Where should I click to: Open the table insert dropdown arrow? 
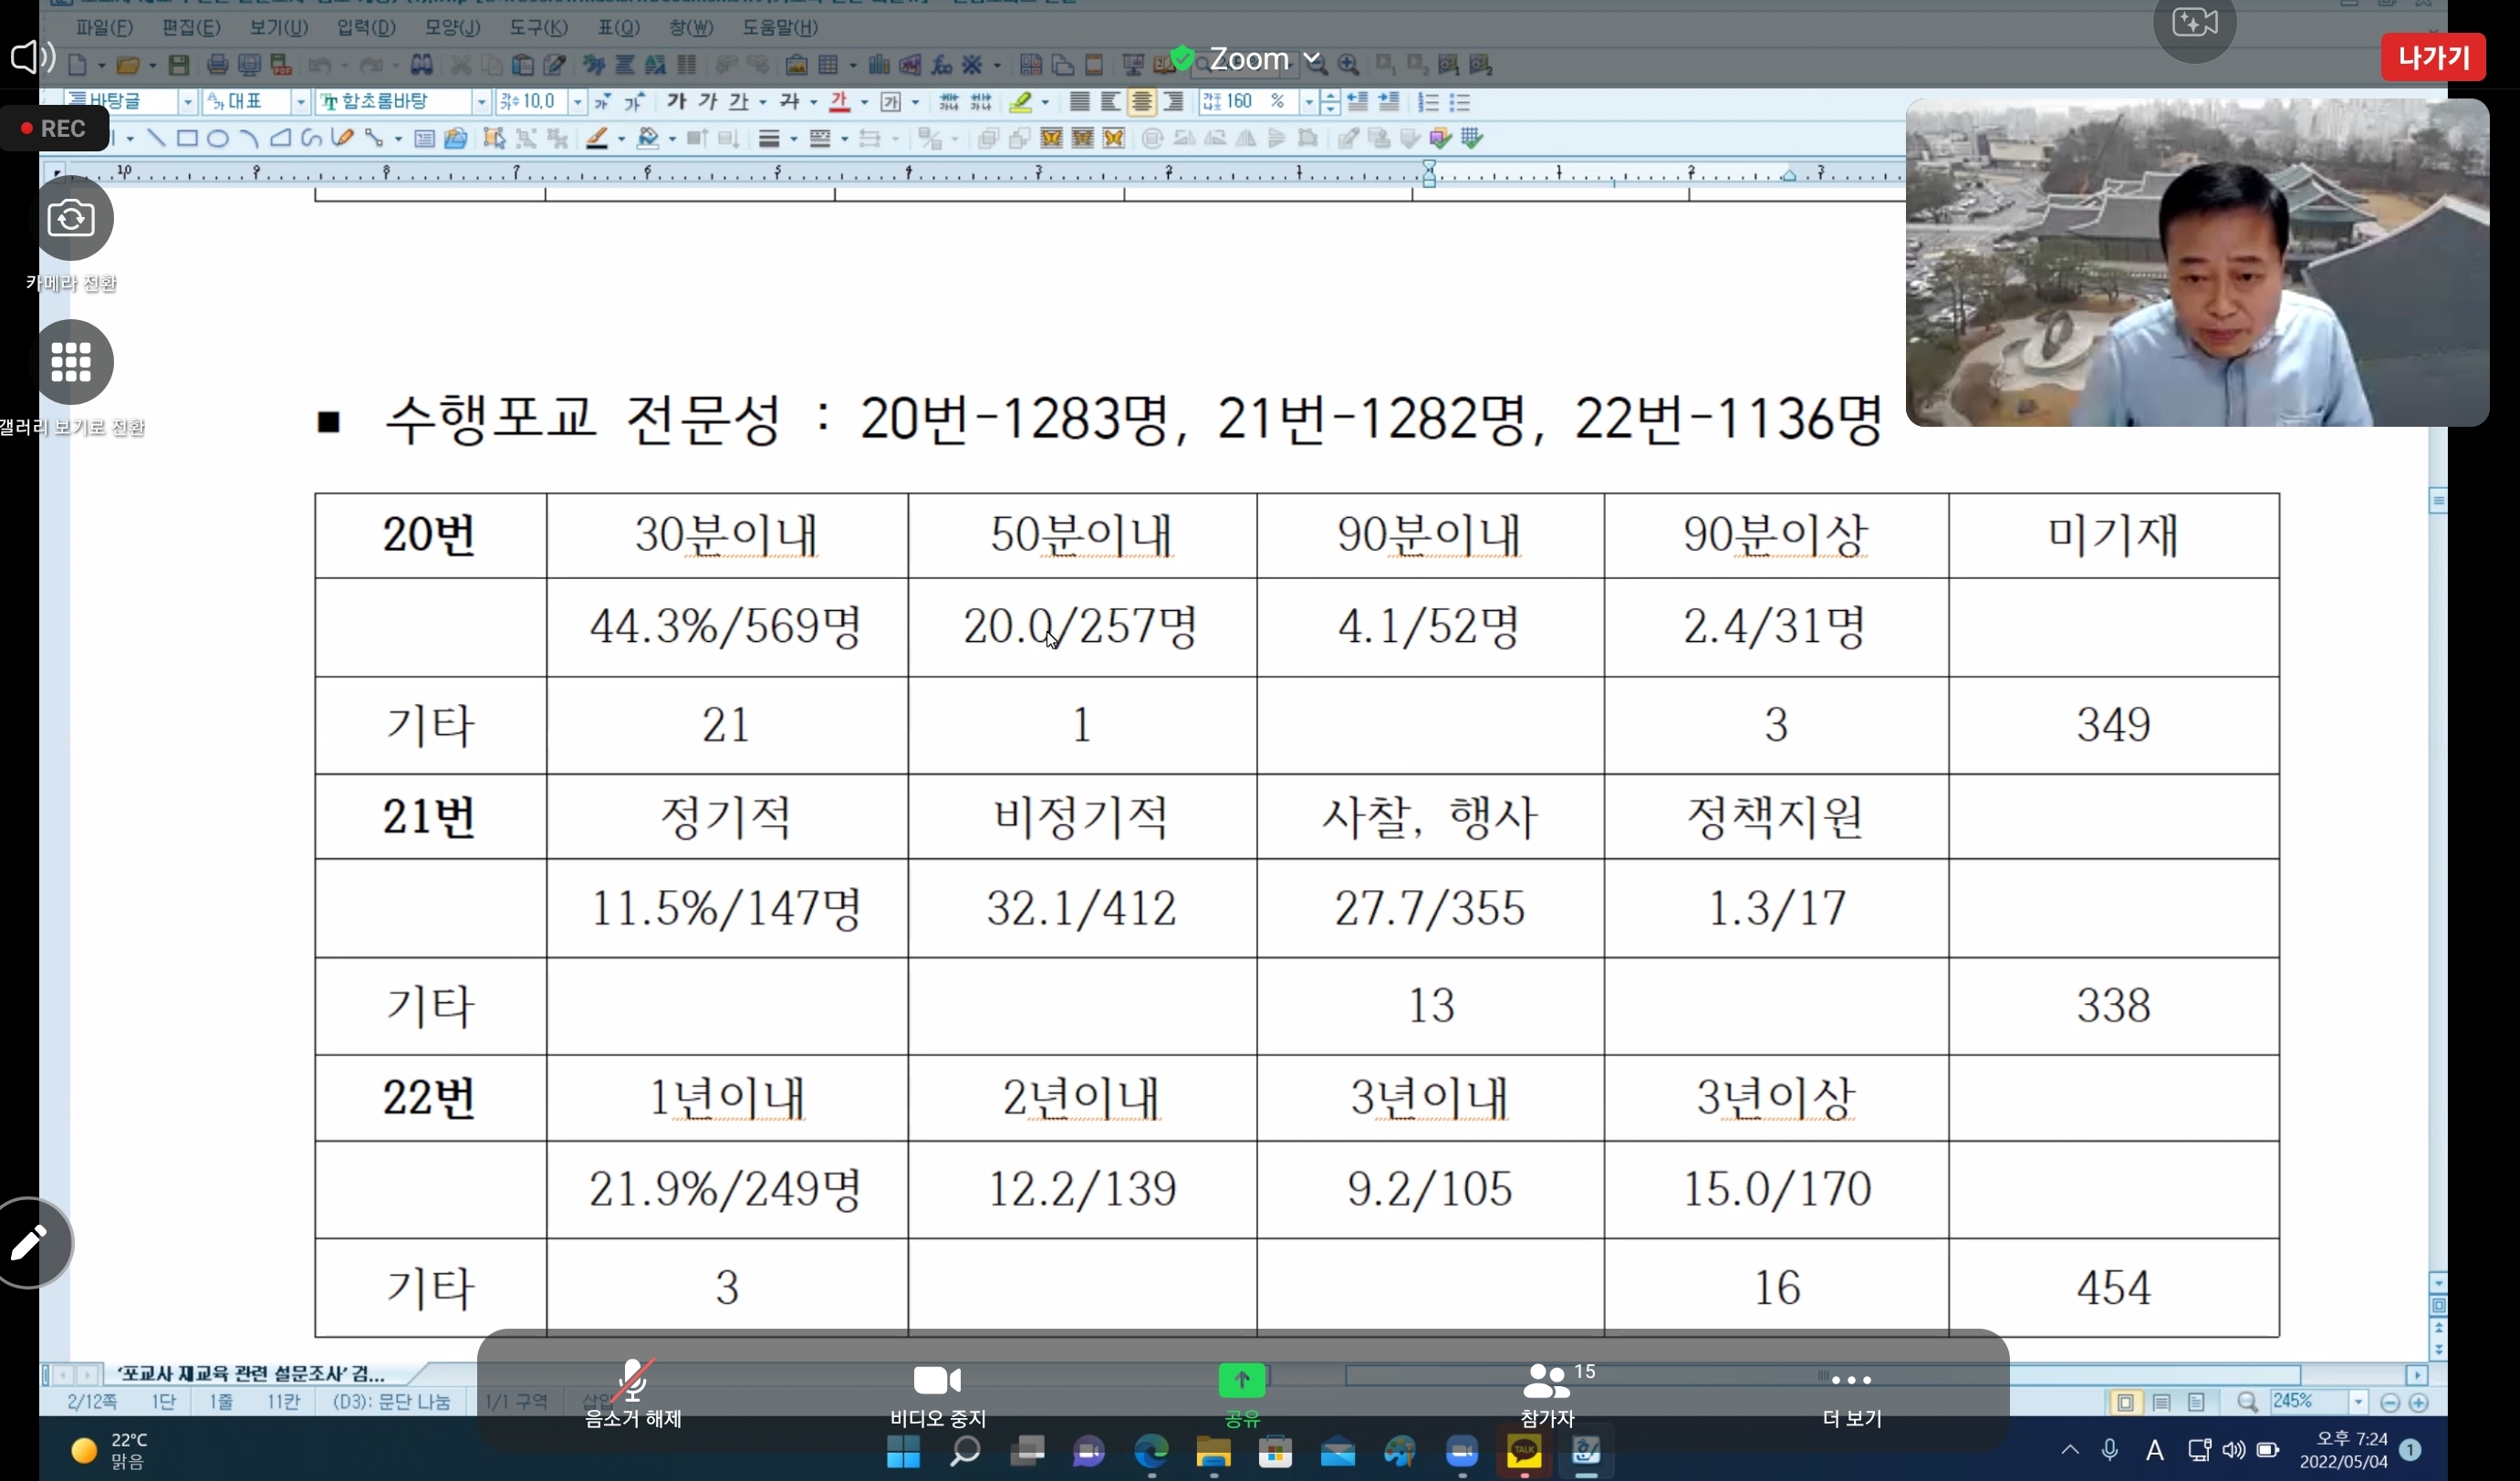tap(852, 66)
